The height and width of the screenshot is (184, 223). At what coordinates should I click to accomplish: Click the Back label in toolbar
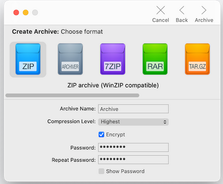click(182, 20)
